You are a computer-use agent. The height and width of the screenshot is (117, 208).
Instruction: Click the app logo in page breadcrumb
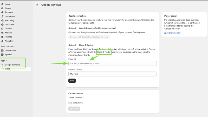click(37, 5)
